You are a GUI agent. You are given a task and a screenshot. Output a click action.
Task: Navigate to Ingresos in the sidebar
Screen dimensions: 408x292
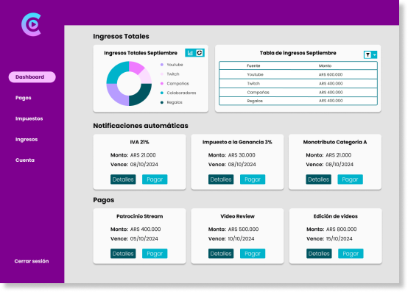pos(27,139)
